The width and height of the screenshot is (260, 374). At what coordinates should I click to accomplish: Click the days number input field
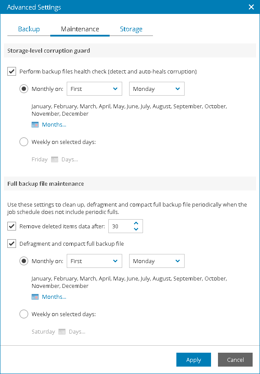(x=120, y=226)
